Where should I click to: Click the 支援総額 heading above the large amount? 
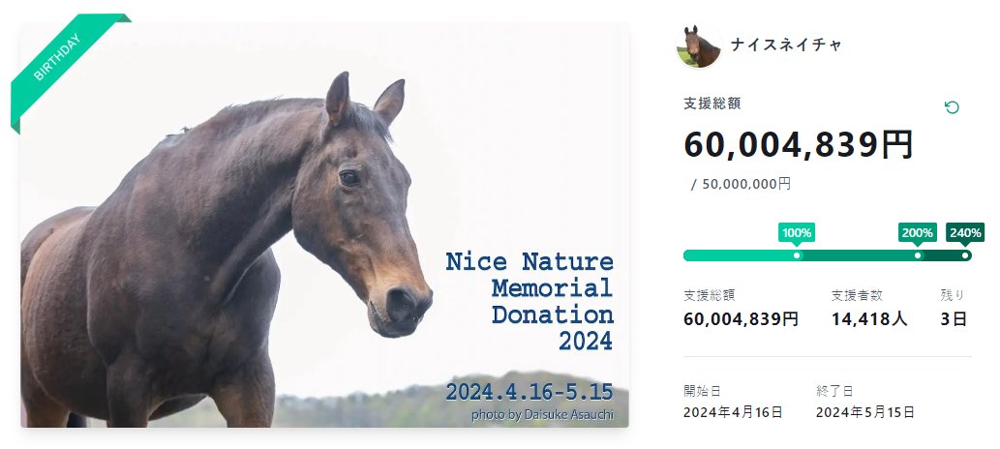[x=712, y=104]
